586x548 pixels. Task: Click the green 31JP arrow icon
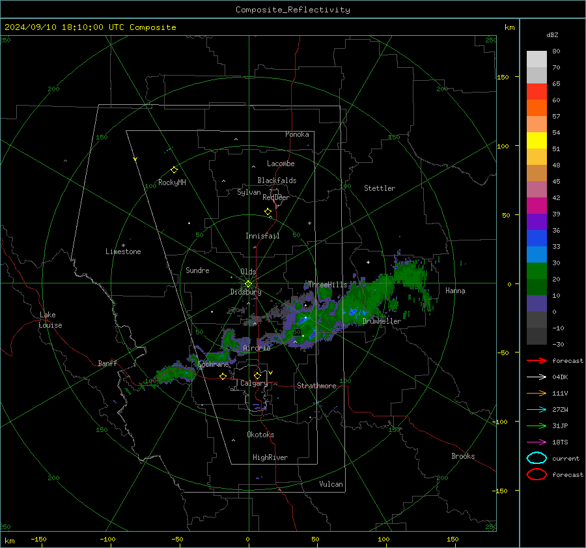537,425
